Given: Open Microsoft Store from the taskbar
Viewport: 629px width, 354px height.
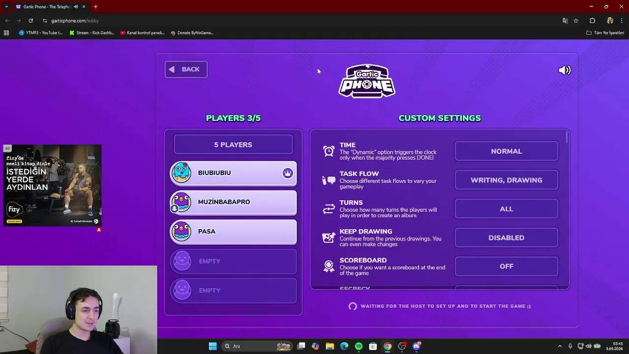Looking at the screenshot, I should 373,346.
